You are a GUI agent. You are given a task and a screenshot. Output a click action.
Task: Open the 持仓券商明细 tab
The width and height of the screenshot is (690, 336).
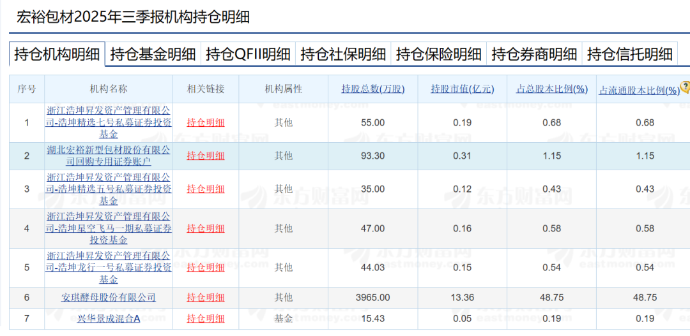[534, 54]
